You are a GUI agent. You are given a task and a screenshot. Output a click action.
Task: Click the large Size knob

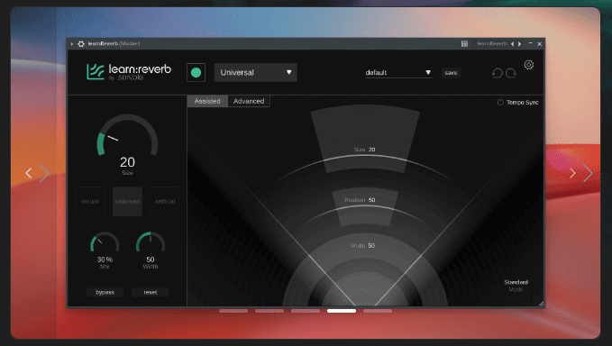[x=127, y=136]
